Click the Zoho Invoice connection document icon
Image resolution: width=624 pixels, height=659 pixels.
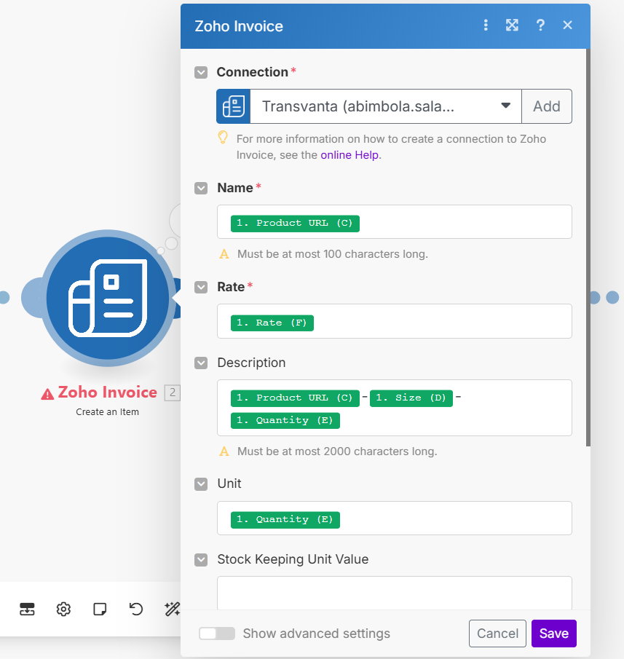pyautogui.click(x=233, y=106)
